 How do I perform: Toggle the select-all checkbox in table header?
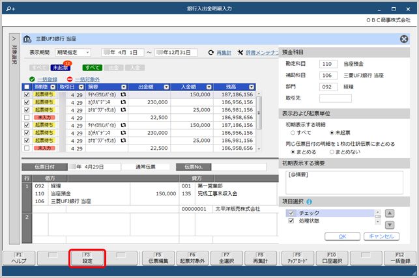click(27, 87)
